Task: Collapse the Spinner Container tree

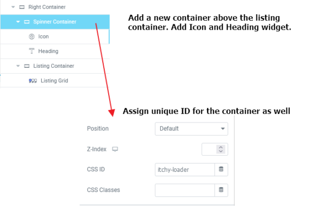Action: point(18,22)
